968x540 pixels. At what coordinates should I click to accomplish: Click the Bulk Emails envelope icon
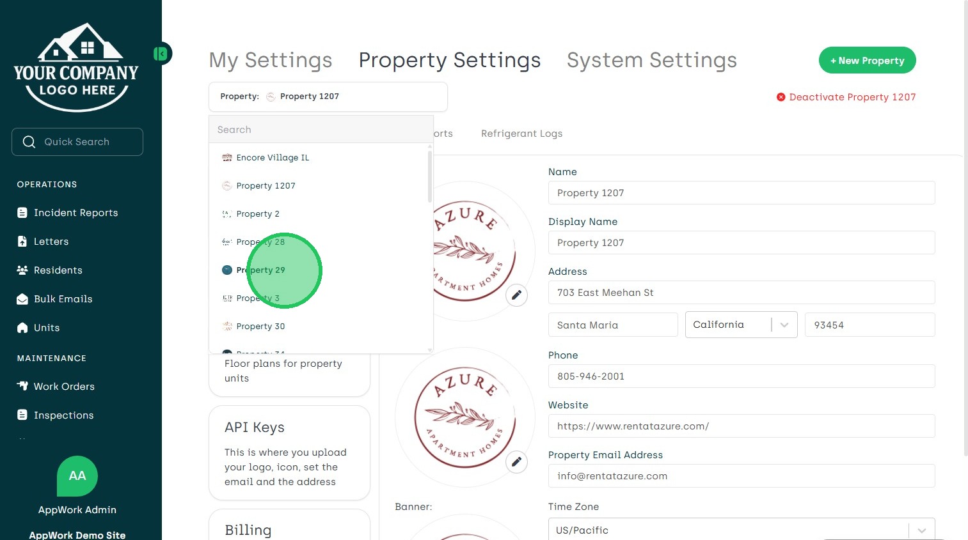22,299
